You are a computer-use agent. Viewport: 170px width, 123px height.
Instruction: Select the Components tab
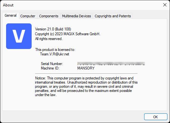[49, 16]
